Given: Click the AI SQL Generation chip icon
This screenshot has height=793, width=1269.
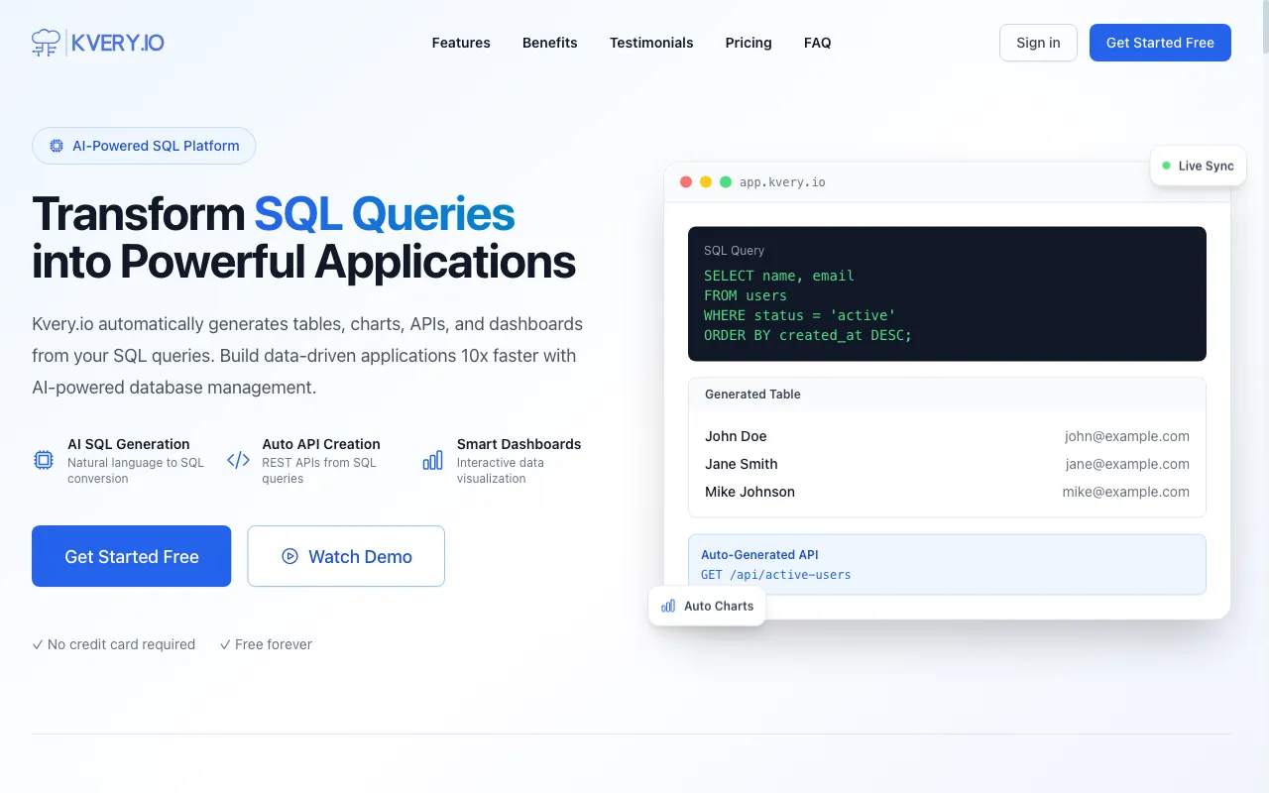Looking at the screenshot, I should click(44, 460).
